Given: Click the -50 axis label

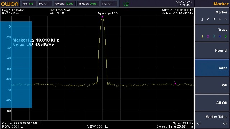Looking at the screenshot, I should coord(8,69).
